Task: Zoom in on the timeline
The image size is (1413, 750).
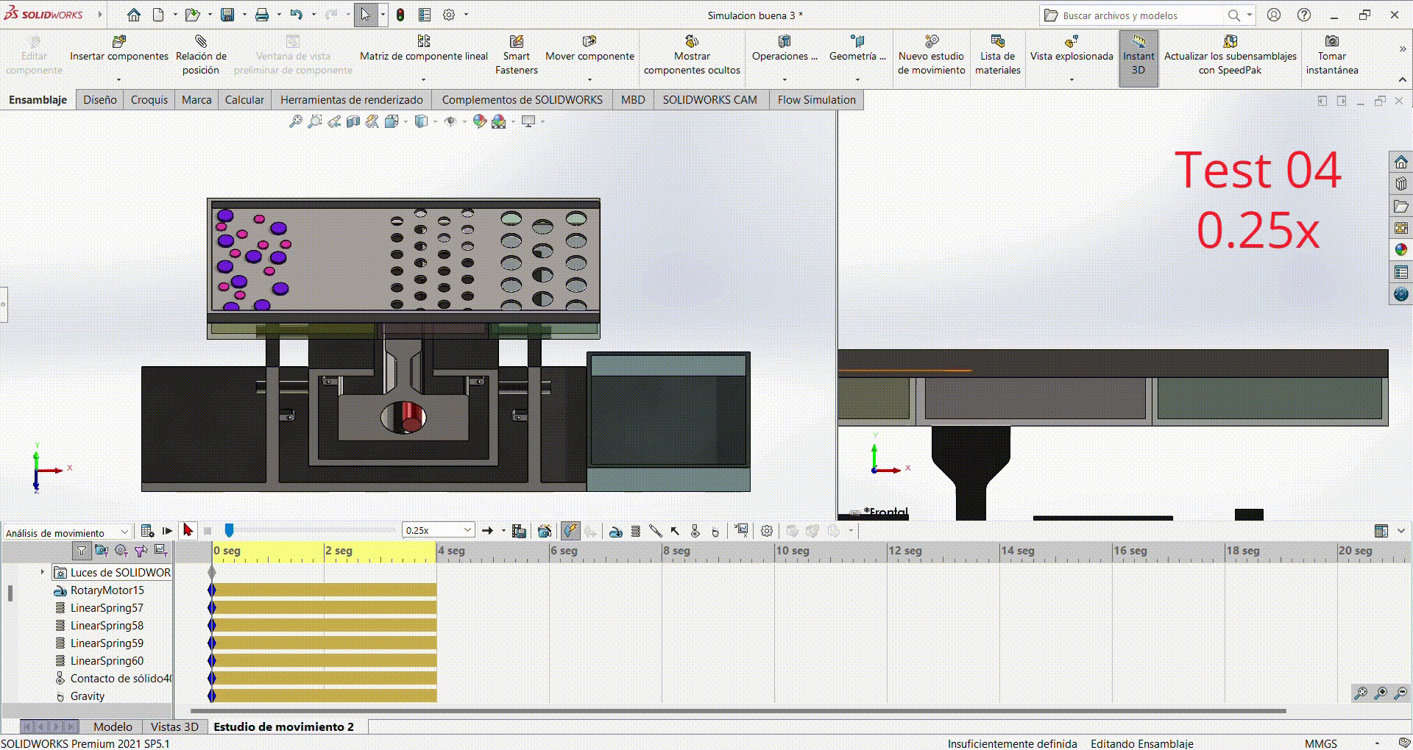Action: point(1381,693)
